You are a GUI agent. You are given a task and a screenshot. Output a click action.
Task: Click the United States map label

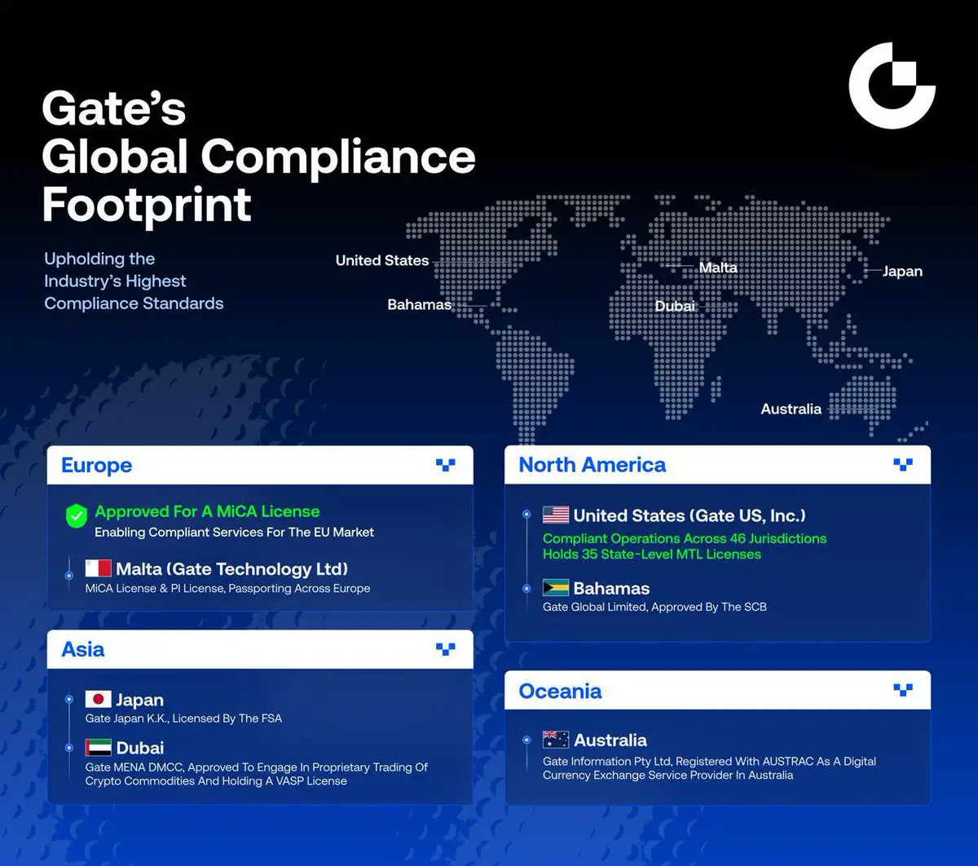382,260
